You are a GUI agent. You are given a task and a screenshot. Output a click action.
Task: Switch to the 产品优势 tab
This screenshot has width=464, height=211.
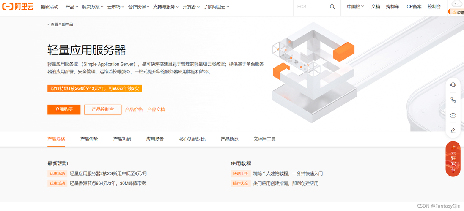(89, 139)
